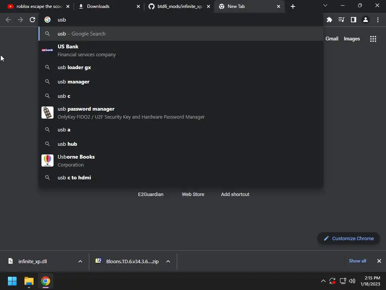The height and width of the screenshot is (290, 386).
Task: Open the Chrome profile avatar icon
Action: [x=366, y=20]
